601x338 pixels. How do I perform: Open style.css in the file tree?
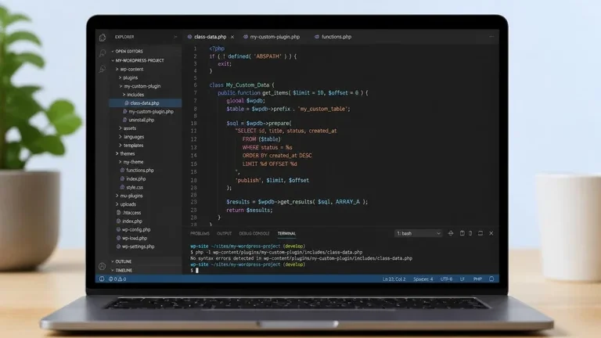click(x=135, y=188)
